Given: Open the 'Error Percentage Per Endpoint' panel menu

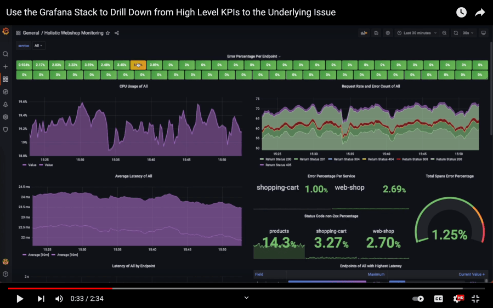Looking at the screenshot, I should (x=254, y=56).
